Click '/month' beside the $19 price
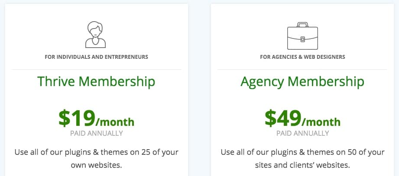This screenshot has width=399, height=176. pyautogui.click(x=115, y=122)
